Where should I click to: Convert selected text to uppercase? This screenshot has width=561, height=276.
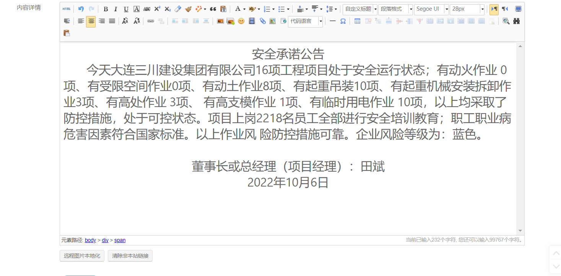pos(125,21)
